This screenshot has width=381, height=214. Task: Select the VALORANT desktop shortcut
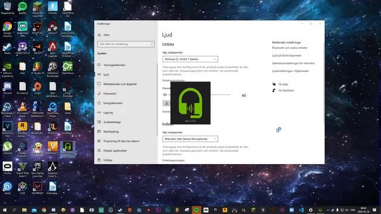point(38,188)
